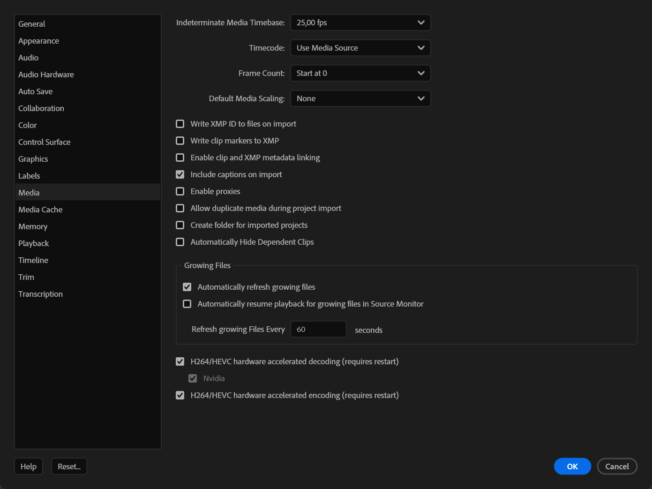Enable Create folder for imported projects

[180, 225]
